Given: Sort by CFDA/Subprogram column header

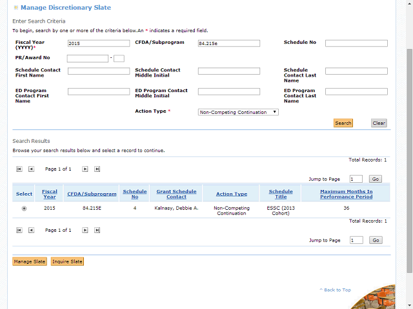Looking at the screenshot, I should tap(92, 194).
